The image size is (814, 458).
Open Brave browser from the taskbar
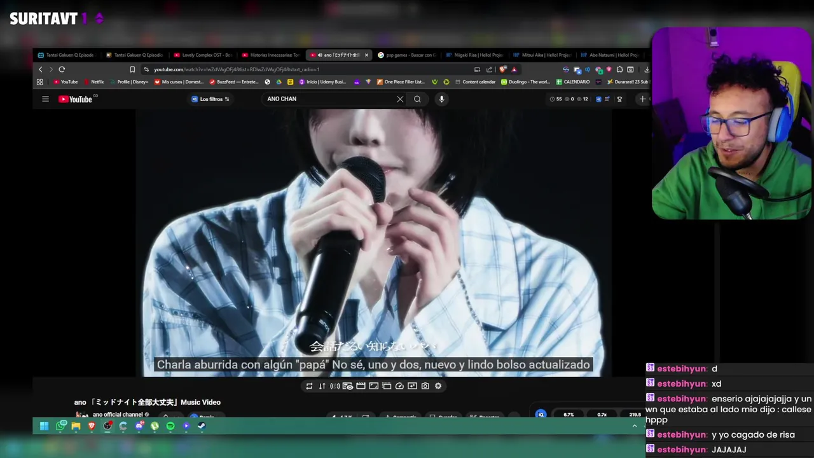(92, 426)
